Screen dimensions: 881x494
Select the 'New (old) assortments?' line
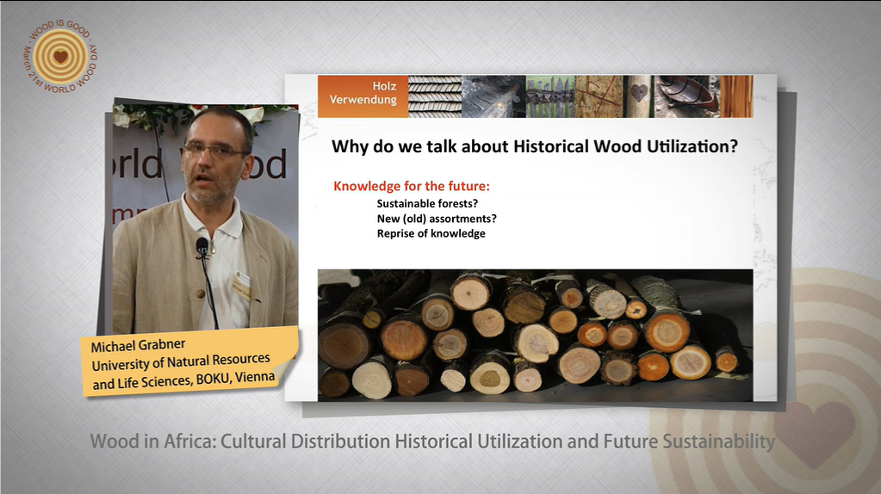point(437,219)
